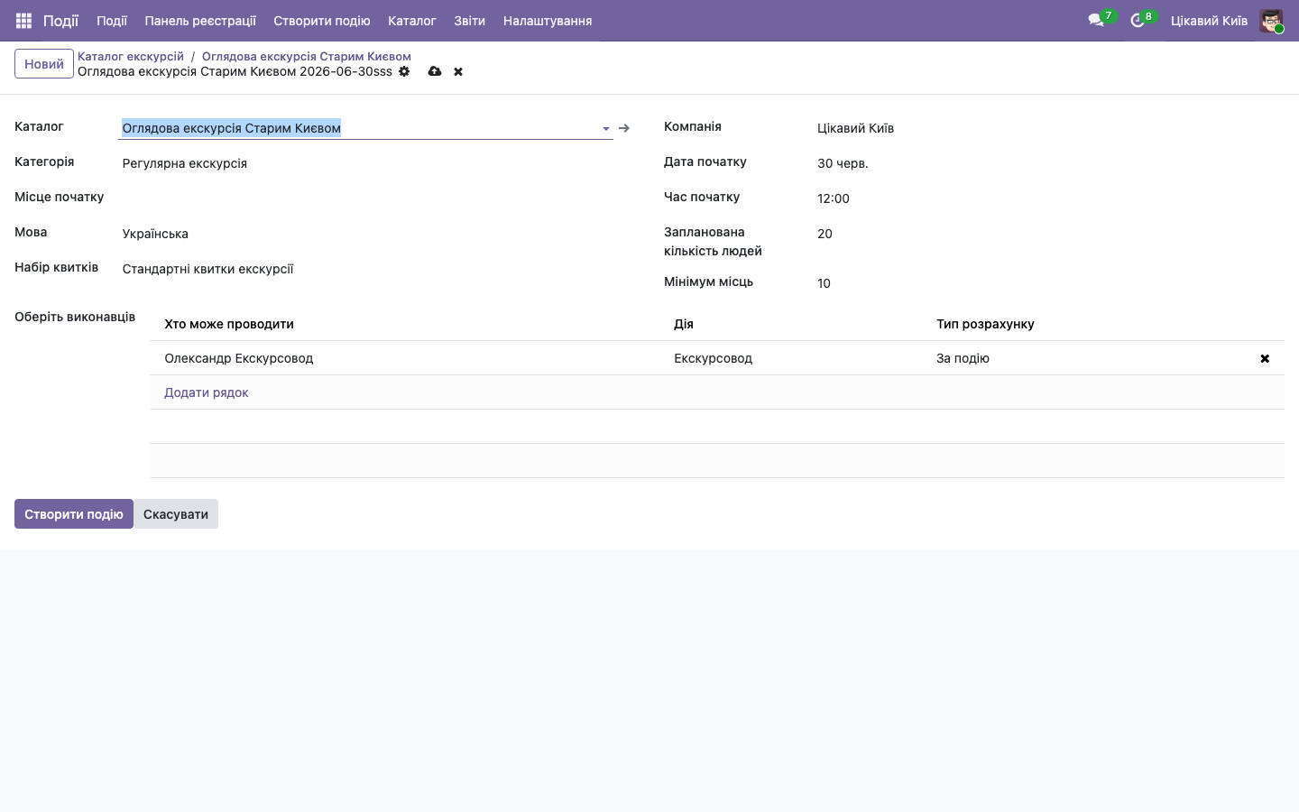Click the Мінімум місць value 10

824,283
